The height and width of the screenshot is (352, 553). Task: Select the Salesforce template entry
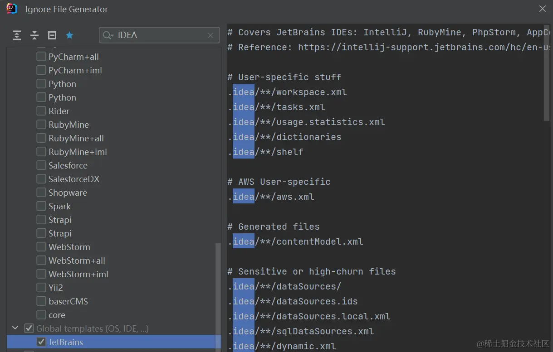point(68,165)
